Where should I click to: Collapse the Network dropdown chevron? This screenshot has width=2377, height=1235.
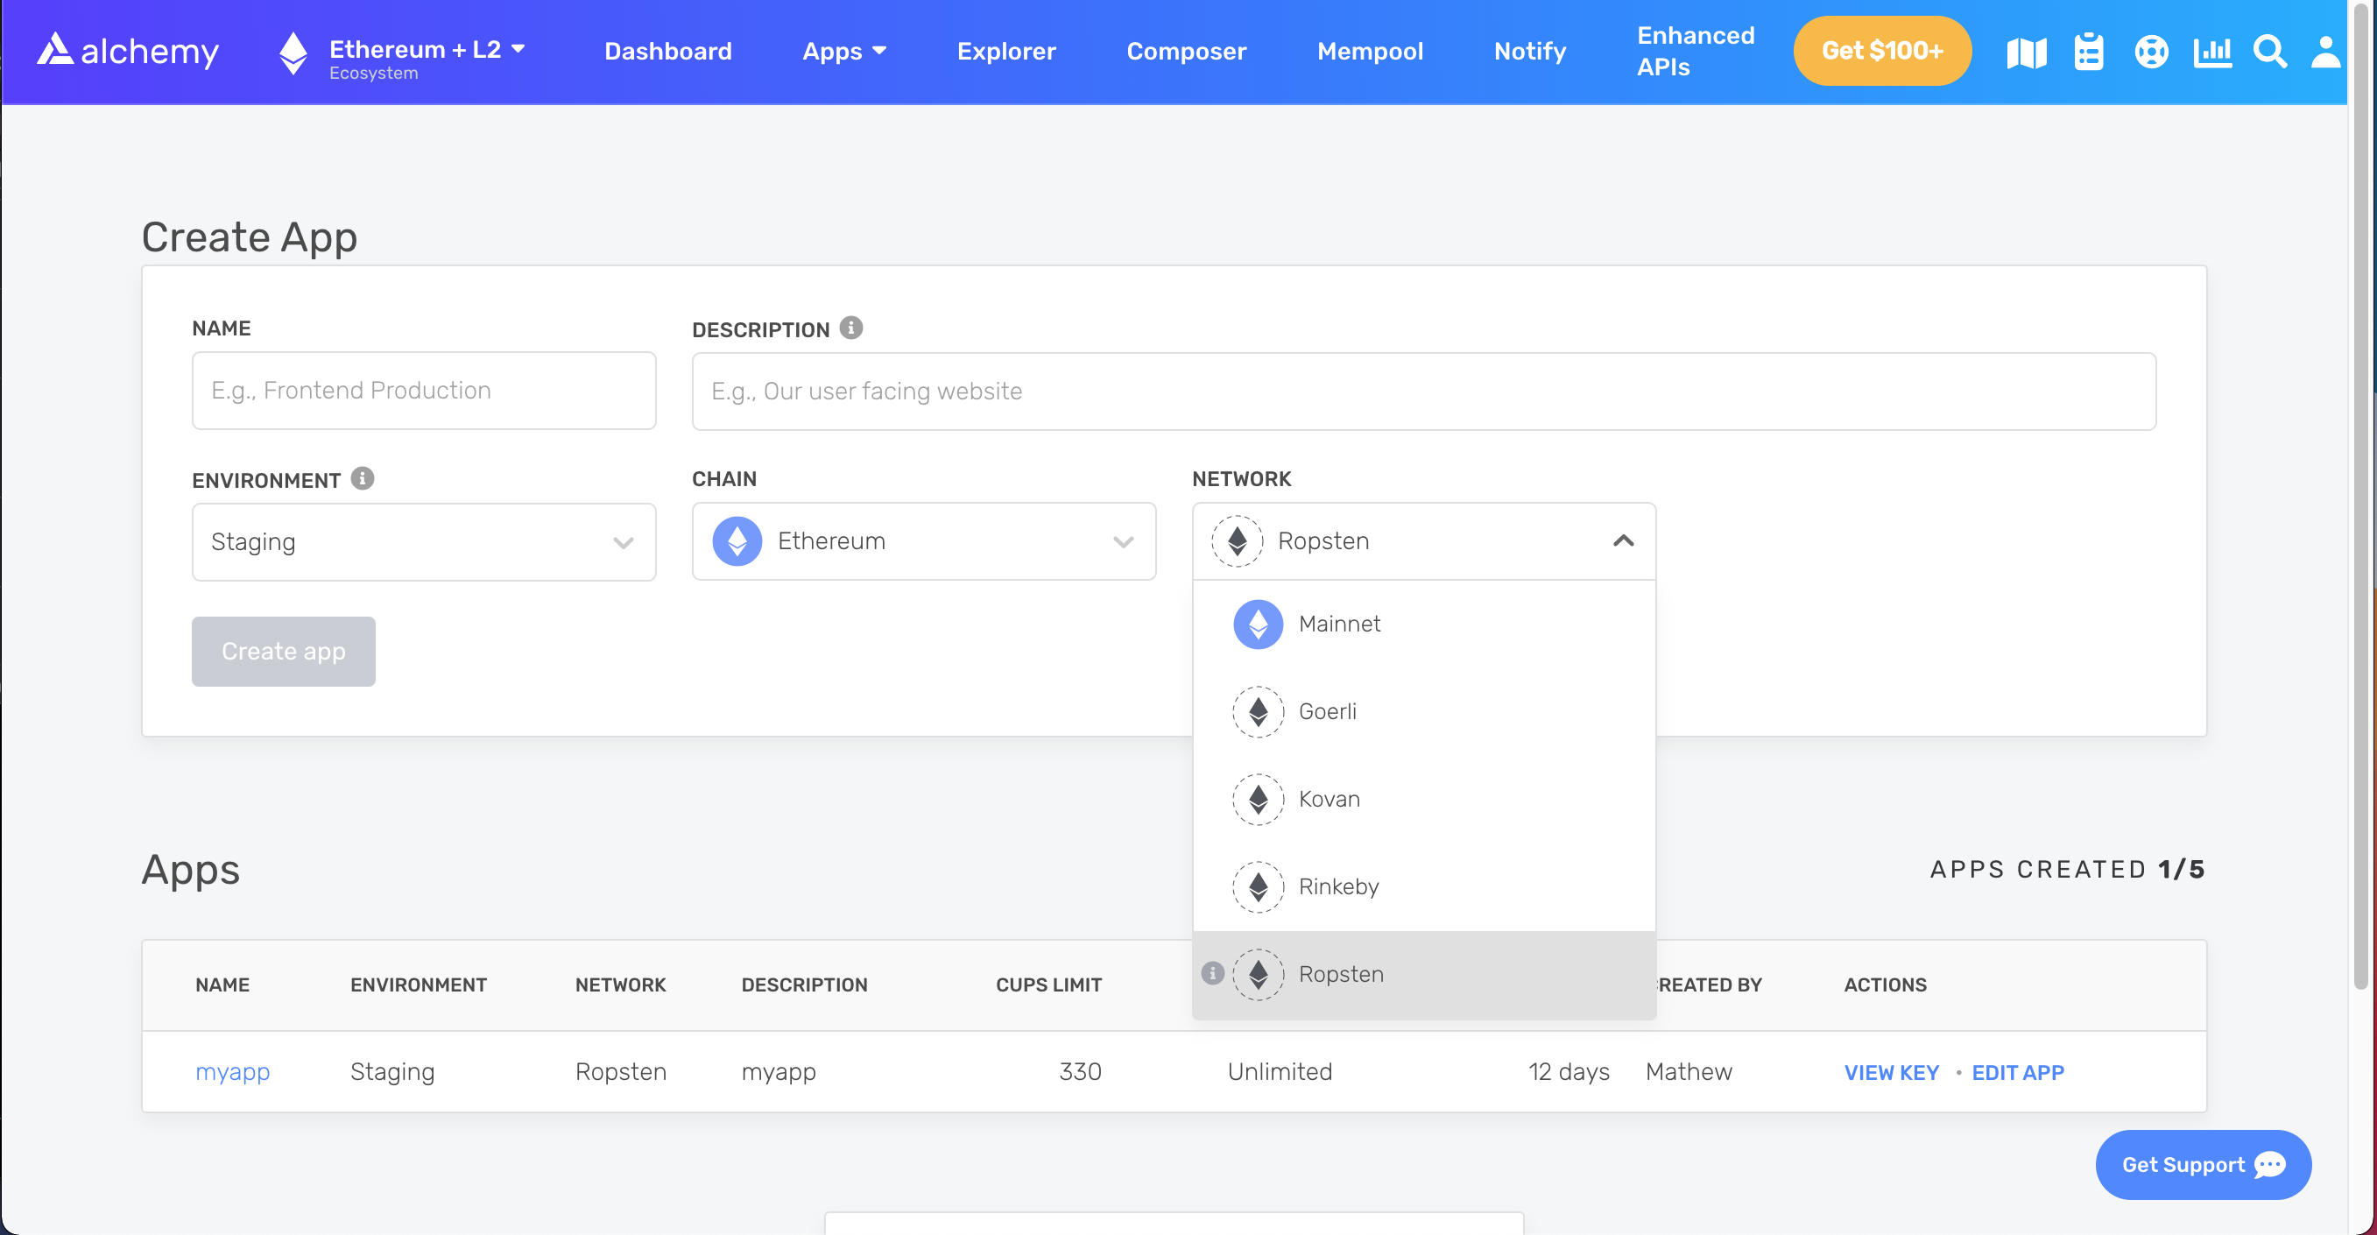(1623, 541)
